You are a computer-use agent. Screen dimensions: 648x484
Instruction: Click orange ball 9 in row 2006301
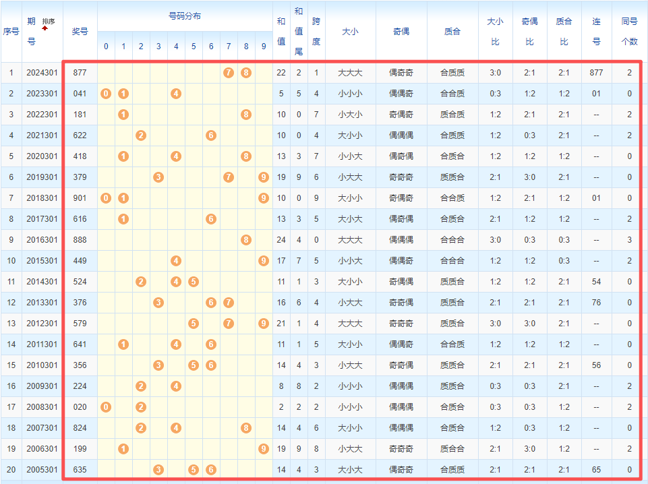264,449
